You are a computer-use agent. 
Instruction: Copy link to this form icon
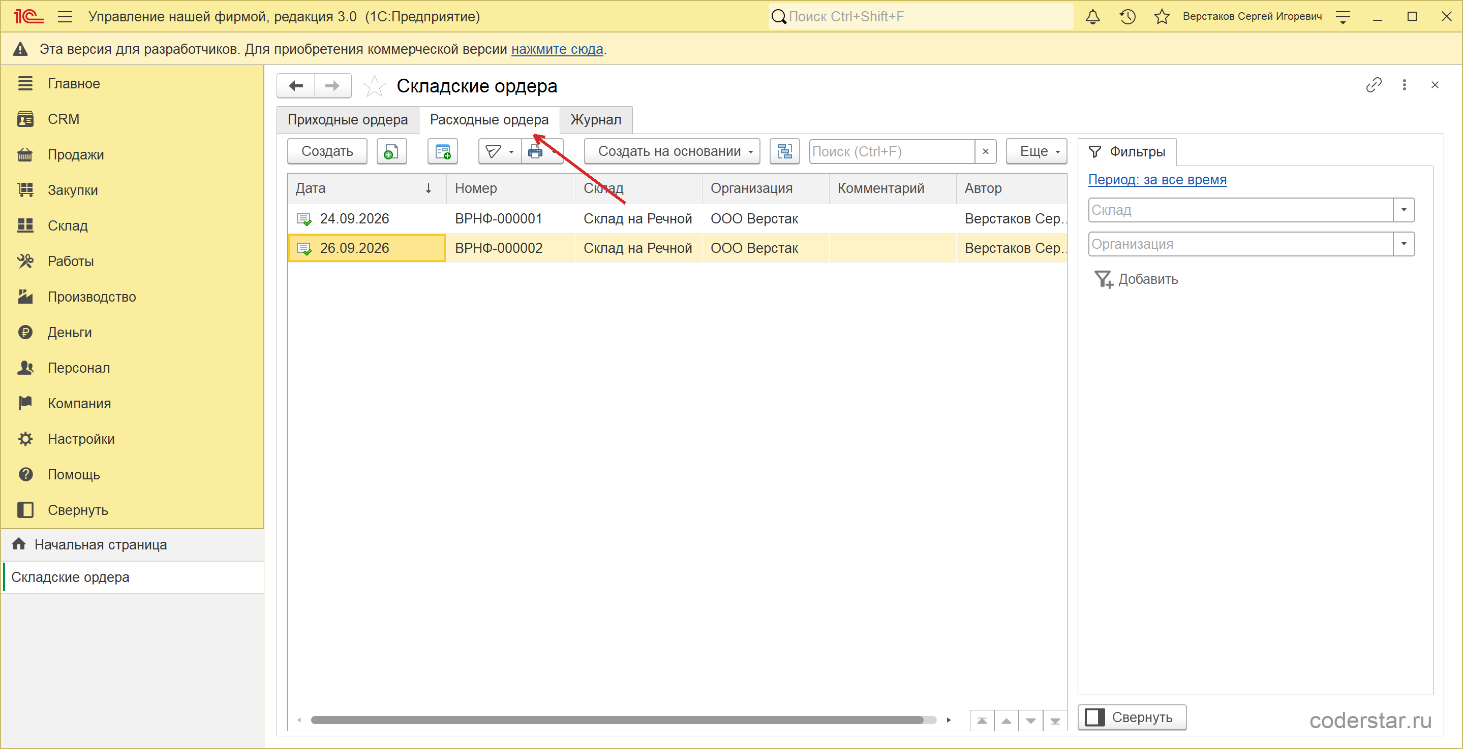click(x=1373, y=85)
